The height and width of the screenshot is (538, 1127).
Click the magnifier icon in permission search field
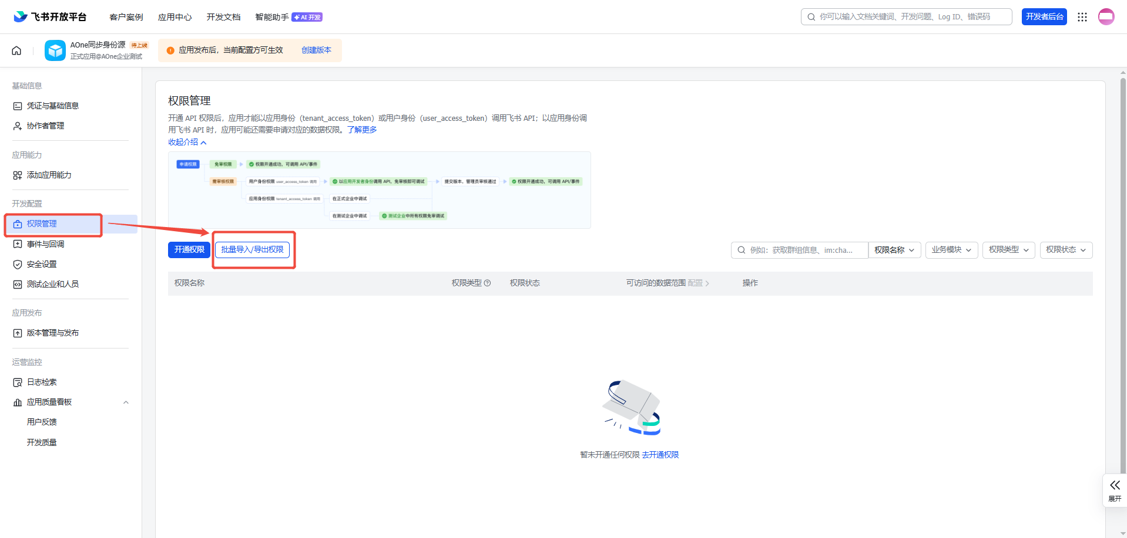[x=742, y=250]
